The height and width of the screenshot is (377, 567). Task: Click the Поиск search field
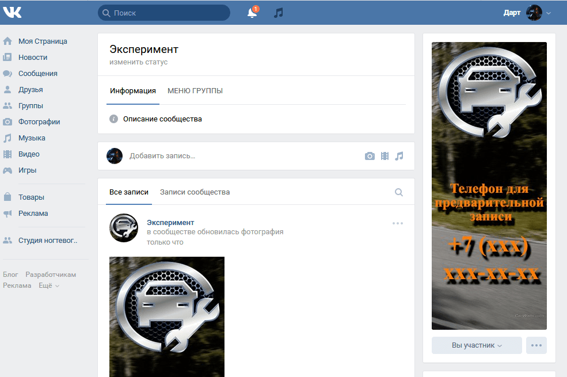pyautogui.click(x=164, y=13)
